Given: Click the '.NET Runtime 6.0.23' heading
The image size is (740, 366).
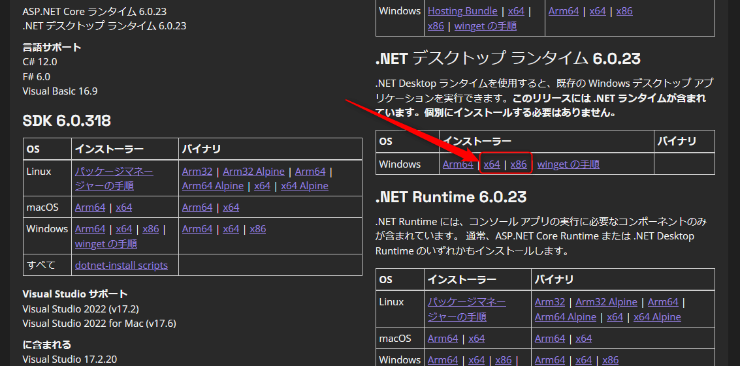Looking at the screenshot, I should coord(451,196).
